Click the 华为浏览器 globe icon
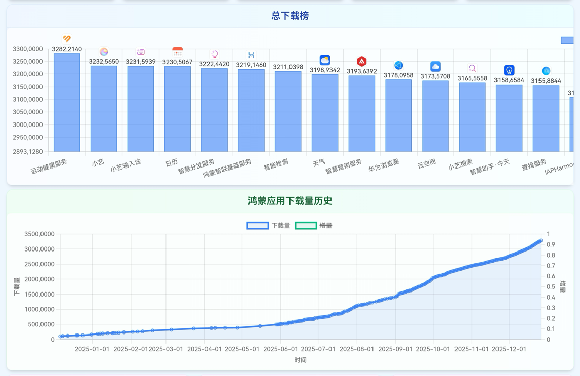 tap(398, 65)
